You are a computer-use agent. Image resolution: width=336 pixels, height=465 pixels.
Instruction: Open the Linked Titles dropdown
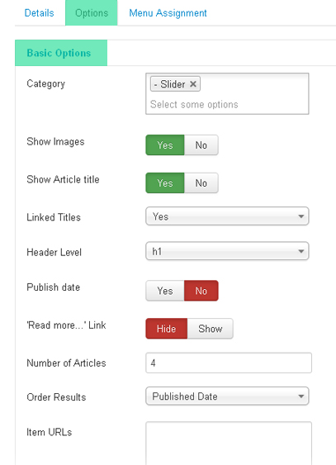click(x=227, y=216)
